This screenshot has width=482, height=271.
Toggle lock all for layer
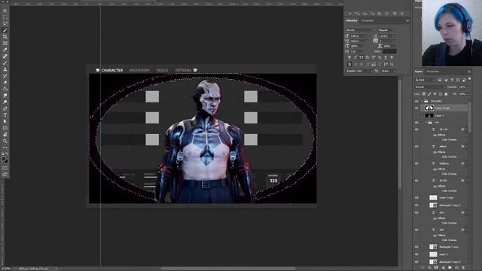point(446,94)
